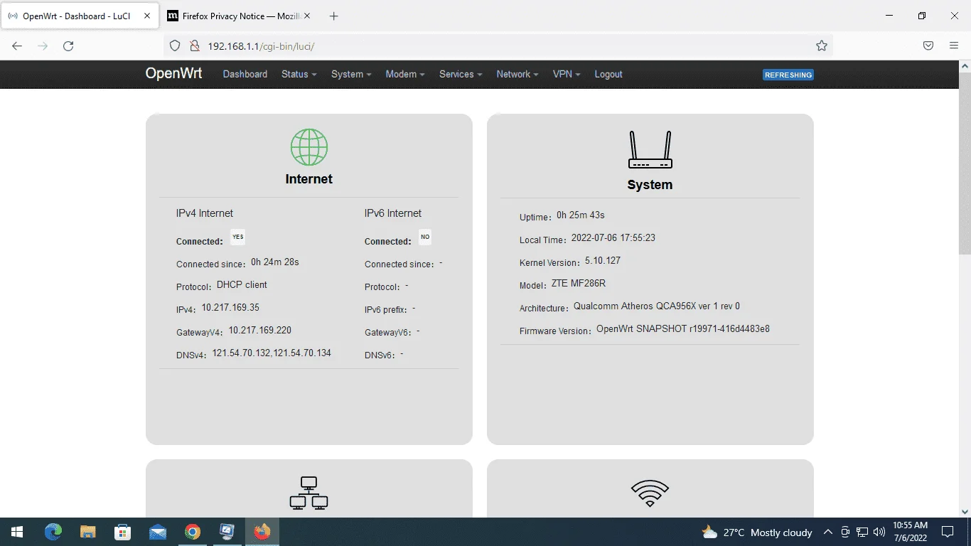Click the connected since 0h 24m 28s
The width and height of the screenshot is (971, 546).
tap(275, 262)
